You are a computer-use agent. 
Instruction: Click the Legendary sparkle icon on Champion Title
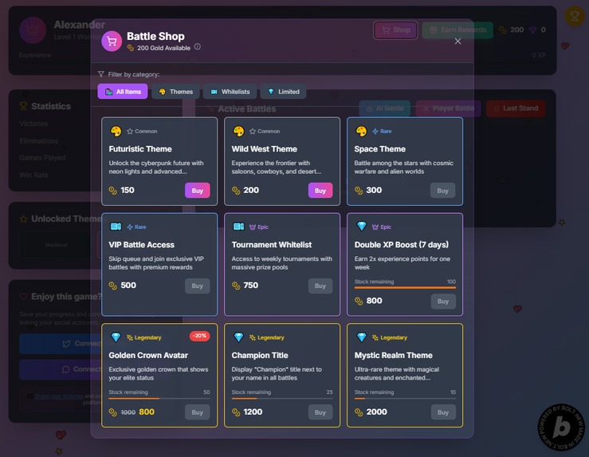click(x=253, y=337)
